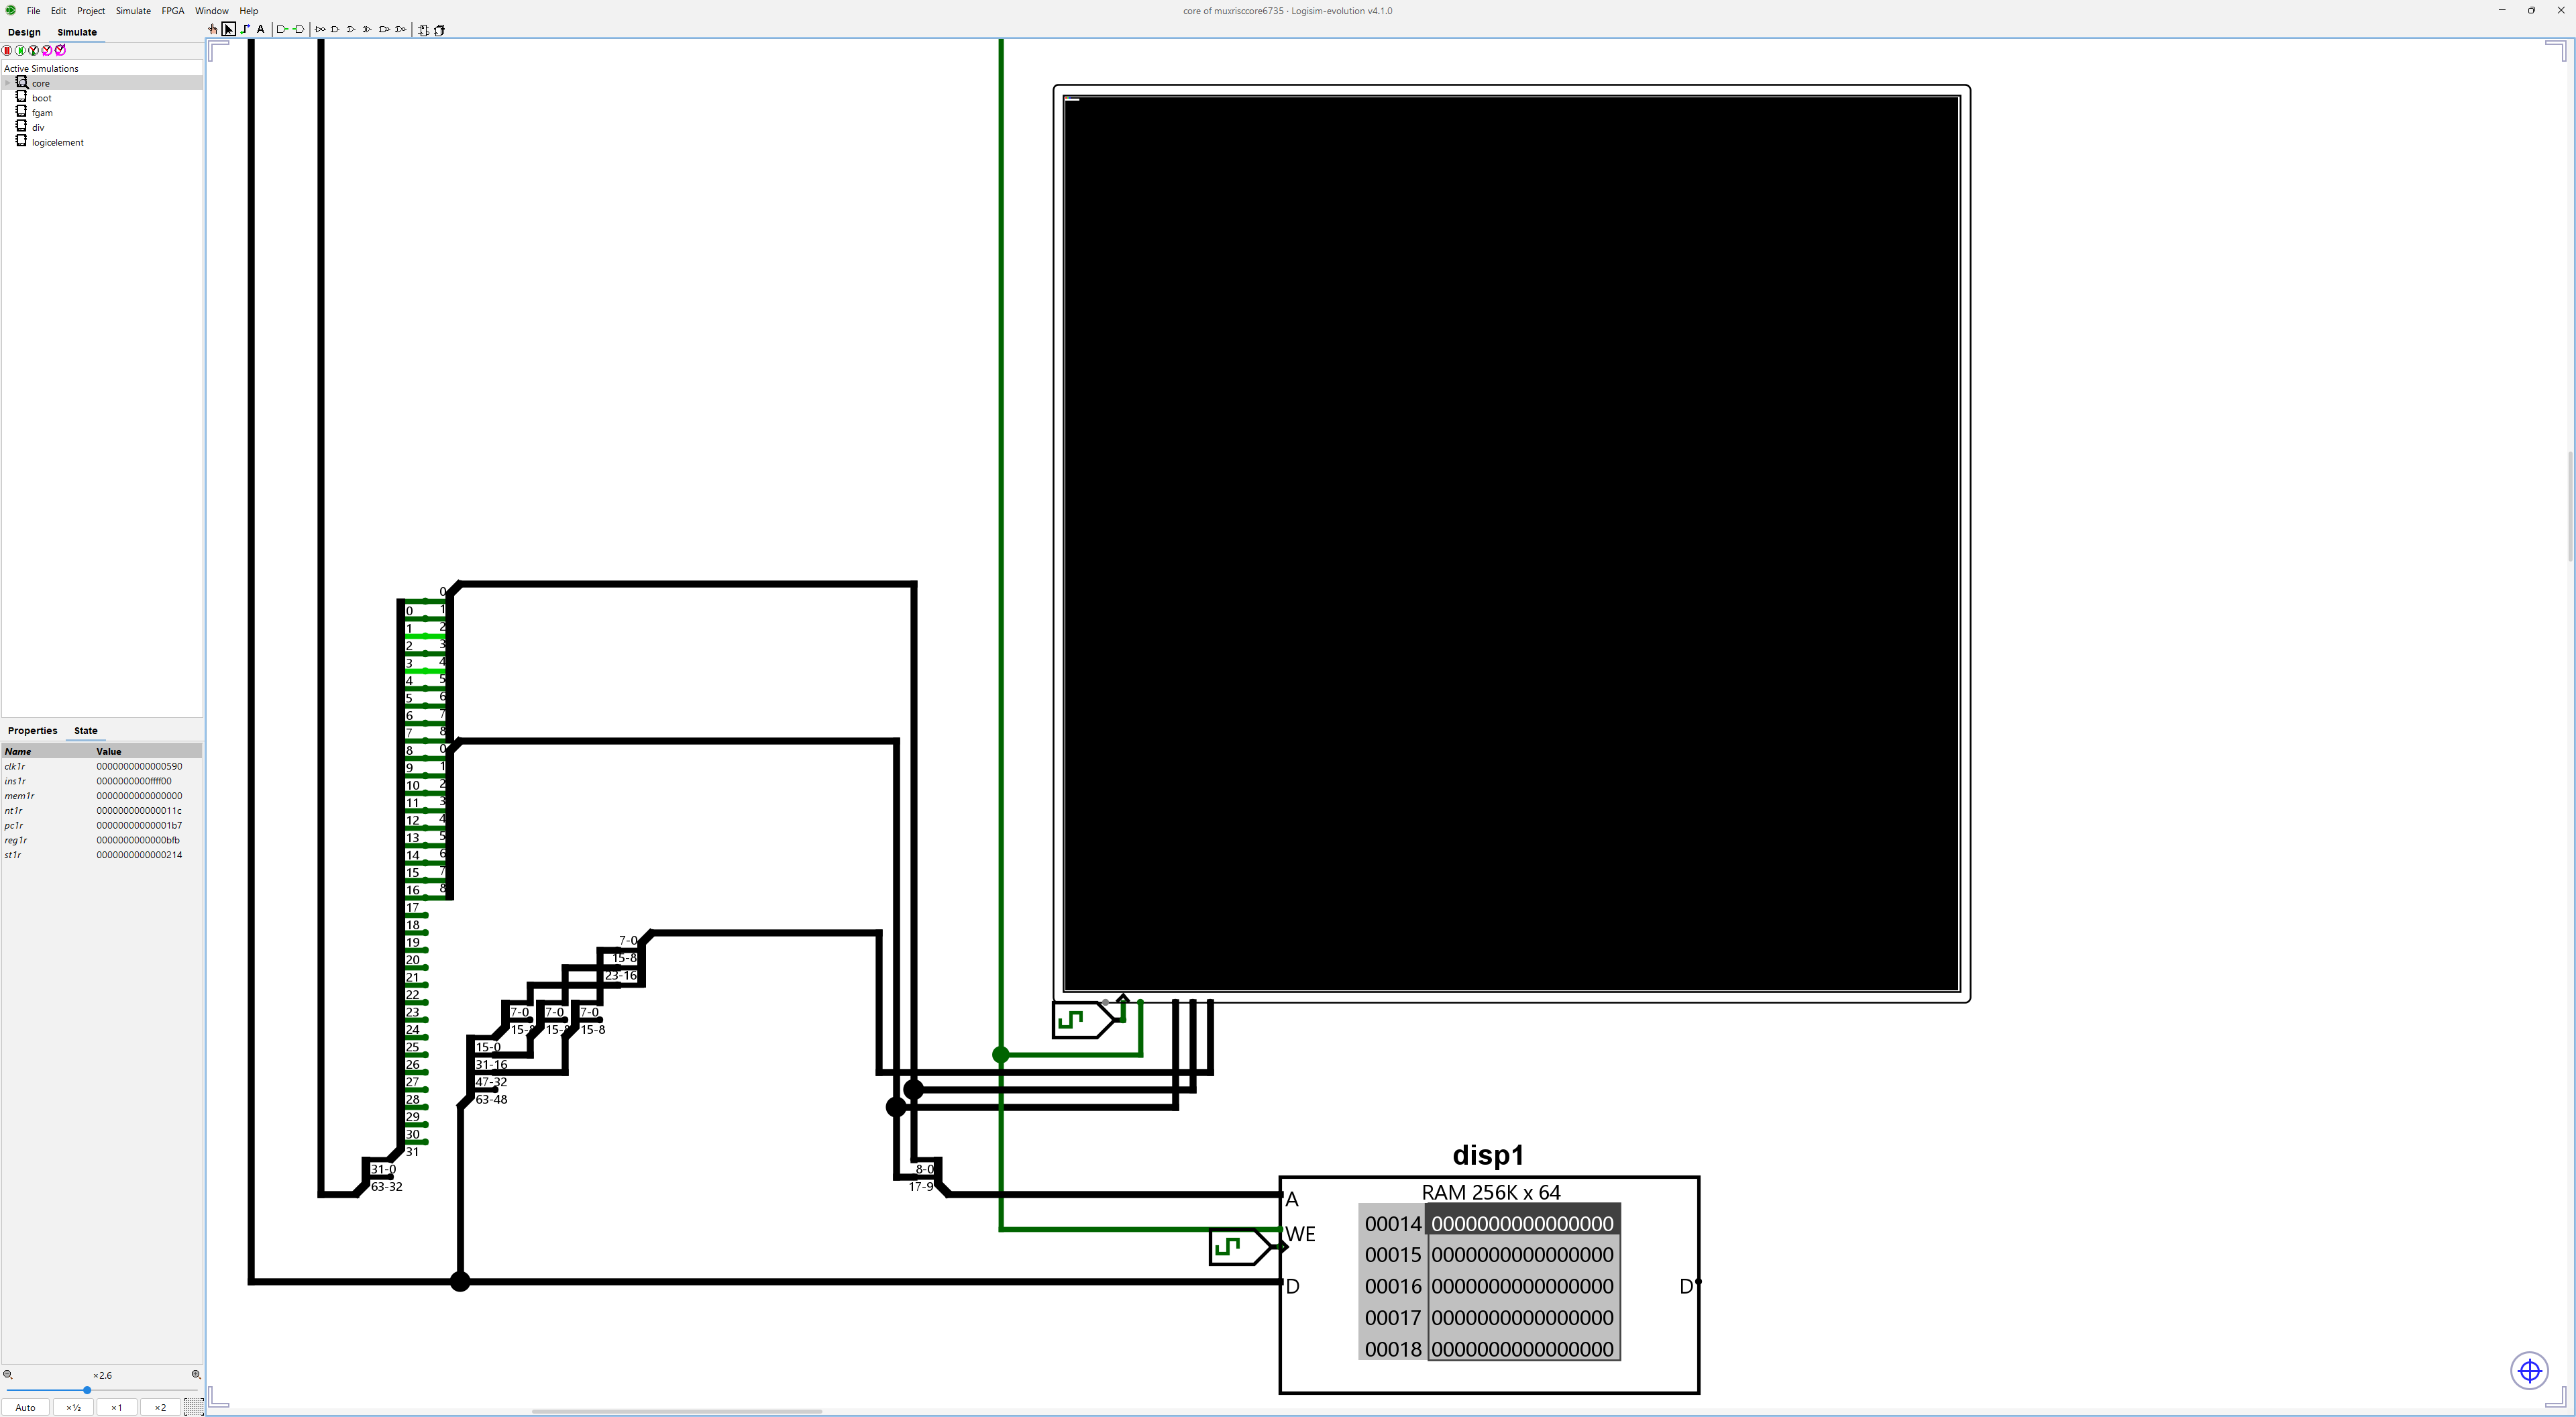Click the mem1r state row
The height and width of the screenshot is (1417, 2576).
[102, 796]
